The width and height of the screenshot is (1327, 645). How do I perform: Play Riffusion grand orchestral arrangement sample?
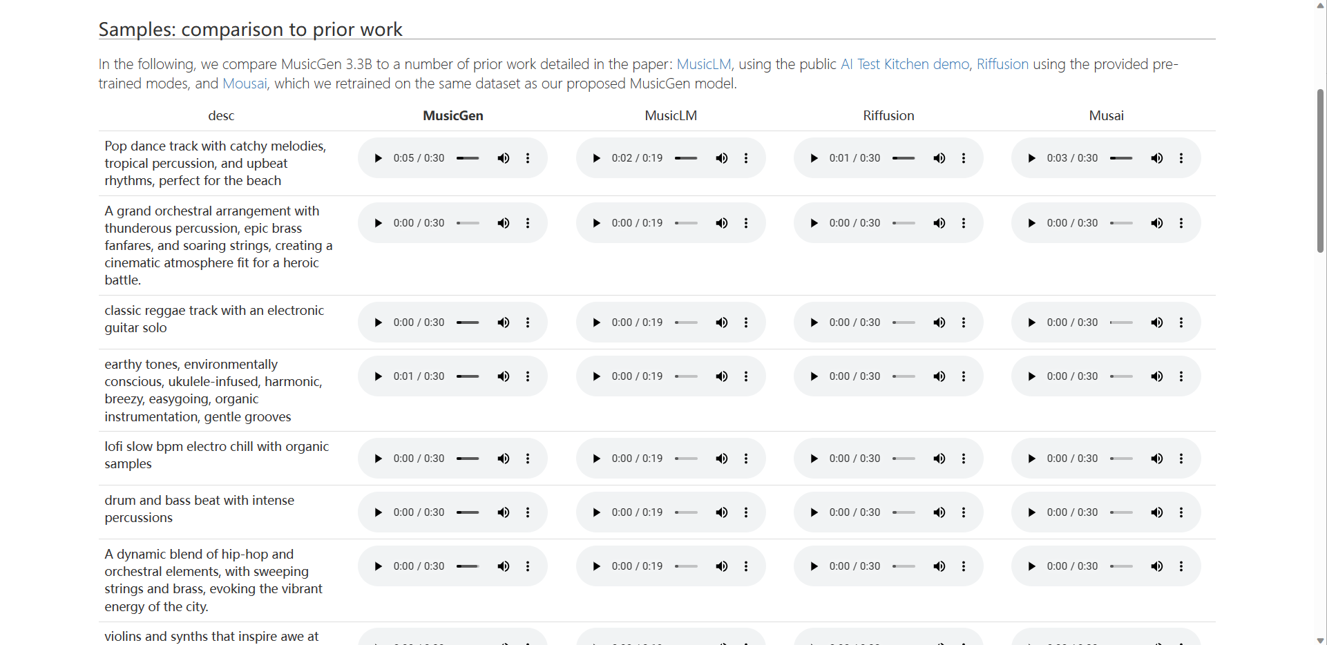[814, 223]
